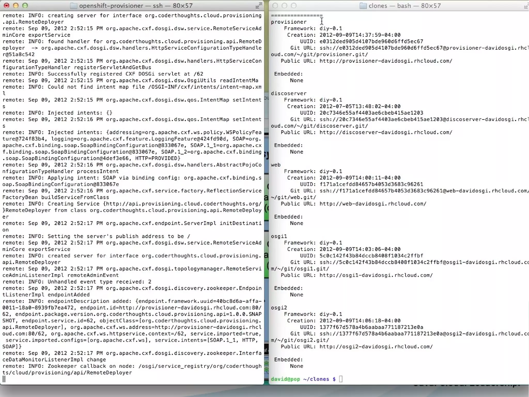529x397 pixels.
Task: Close the clones bash window
Action: pyautogui.click(x=275, y=5)
